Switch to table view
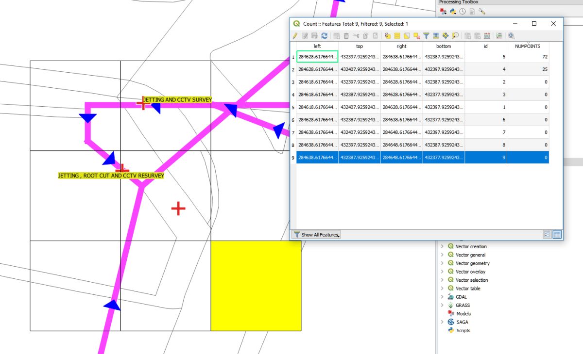 click(557, 234)
